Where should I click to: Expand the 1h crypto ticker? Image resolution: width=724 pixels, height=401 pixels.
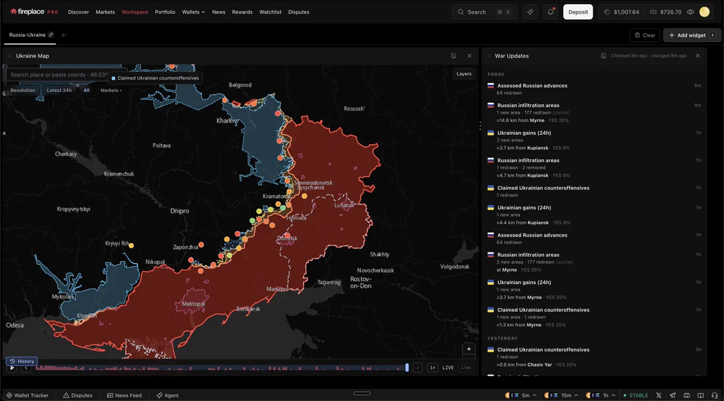601,396
